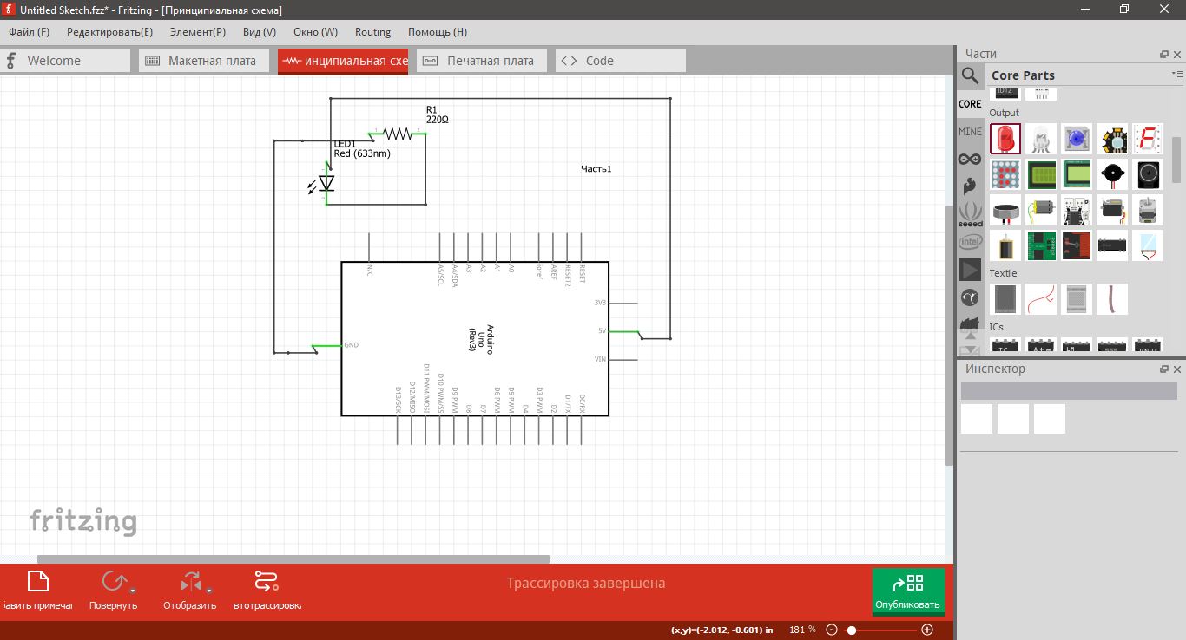
Task: Select the dark green LCD screen part
Action: [x=1041, y=174]
